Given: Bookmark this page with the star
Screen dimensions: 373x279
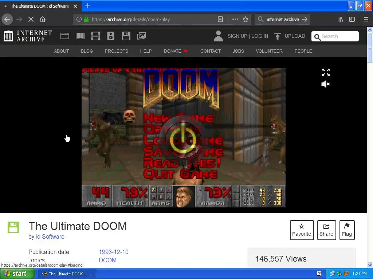Looking at the screenshot, I should click(246, 20).
